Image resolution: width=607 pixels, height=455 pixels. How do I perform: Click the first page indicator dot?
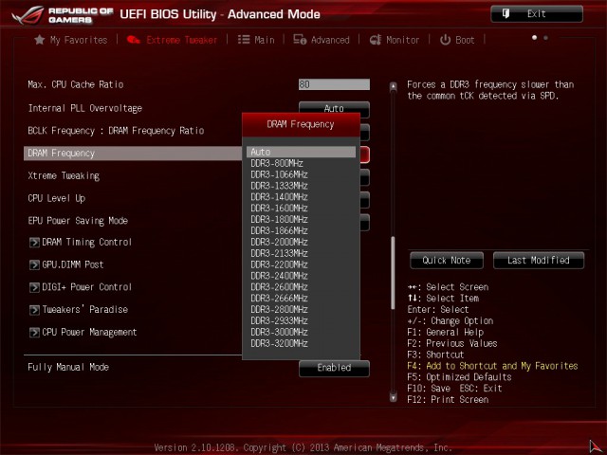click(535, 38)
